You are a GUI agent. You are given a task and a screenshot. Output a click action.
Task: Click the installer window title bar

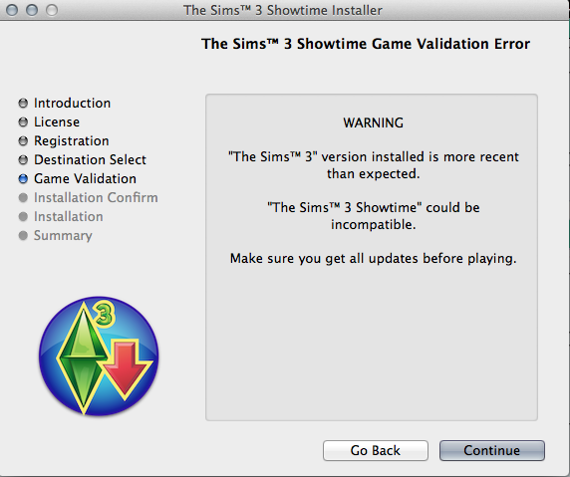[x=283, y=10]
